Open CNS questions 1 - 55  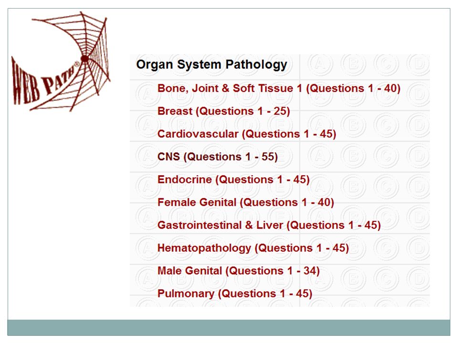[218, 157]
